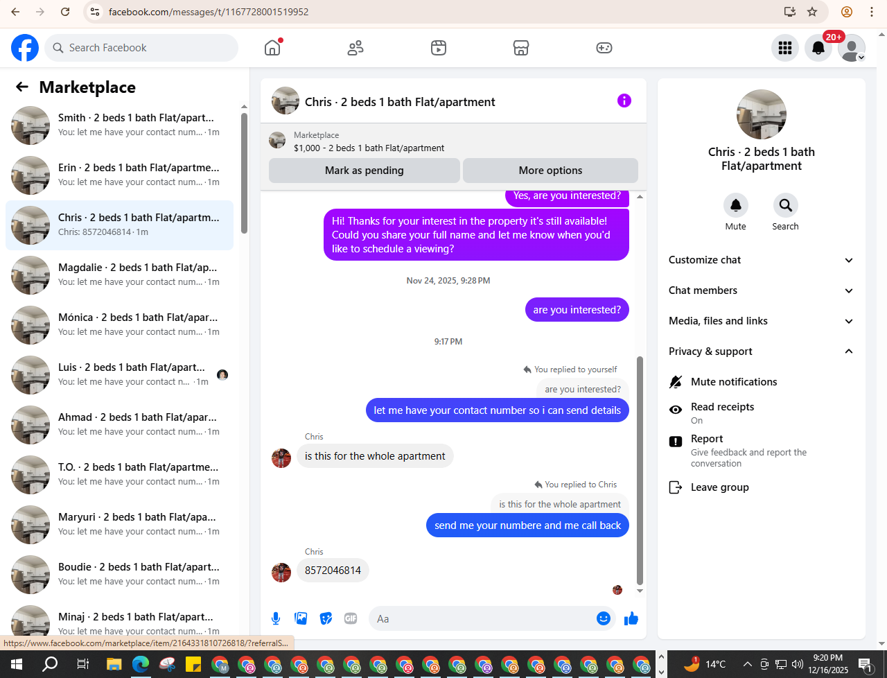Image resolution: width=887 pixels, height=678 pixels.
Task: Open the Erin conversation
Action: coord(119,175)
